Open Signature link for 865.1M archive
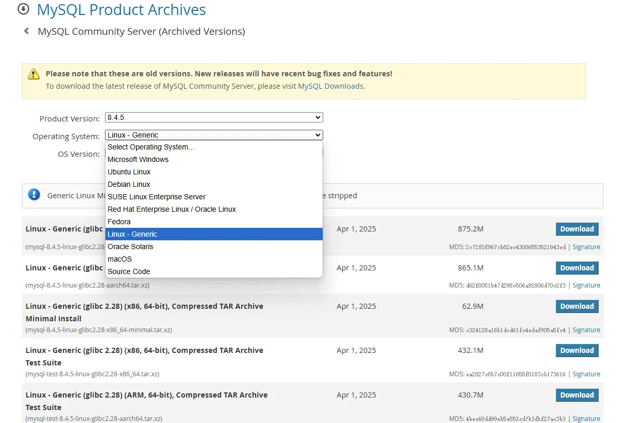Image resolution: width=636 pixels, height=423 pixels. click(x=586, y=285)
